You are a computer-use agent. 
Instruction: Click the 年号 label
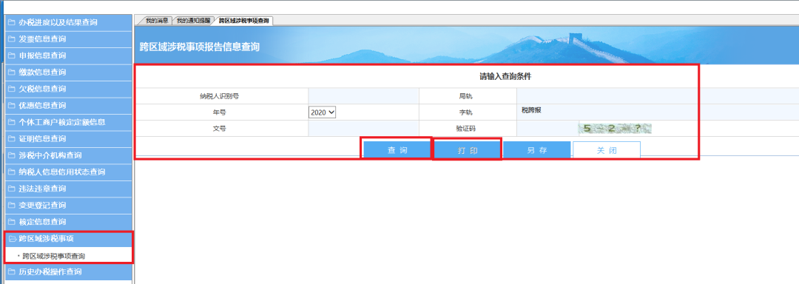tap(219, 112)
